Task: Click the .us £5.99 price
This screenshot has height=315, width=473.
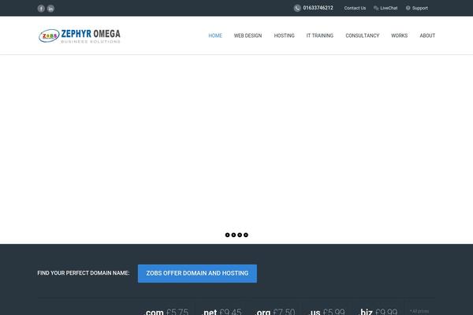Action: 326,312
